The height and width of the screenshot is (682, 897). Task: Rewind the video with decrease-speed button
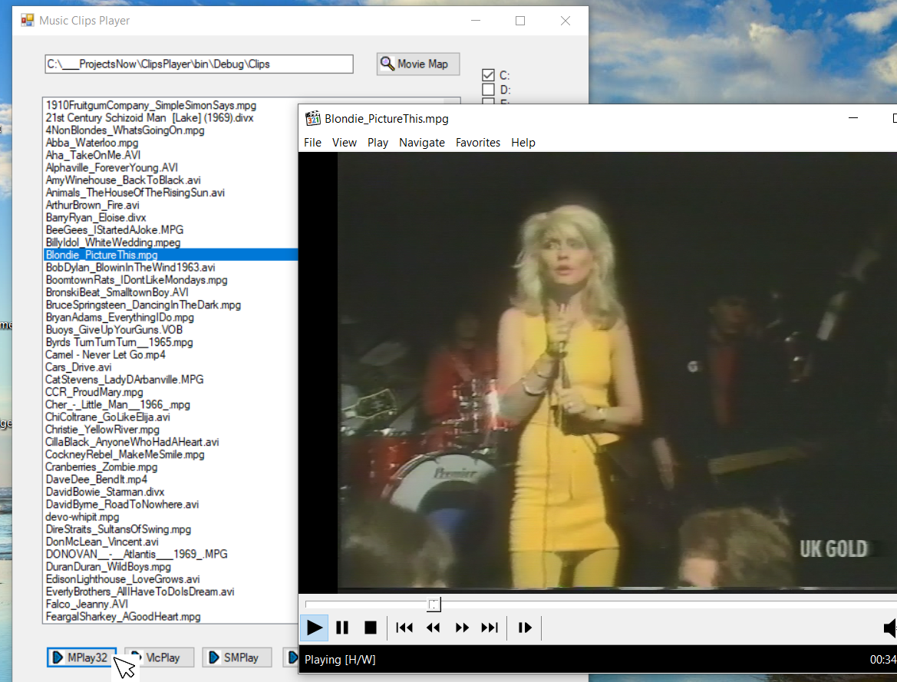pyautogui.click(x=433, y=628)
